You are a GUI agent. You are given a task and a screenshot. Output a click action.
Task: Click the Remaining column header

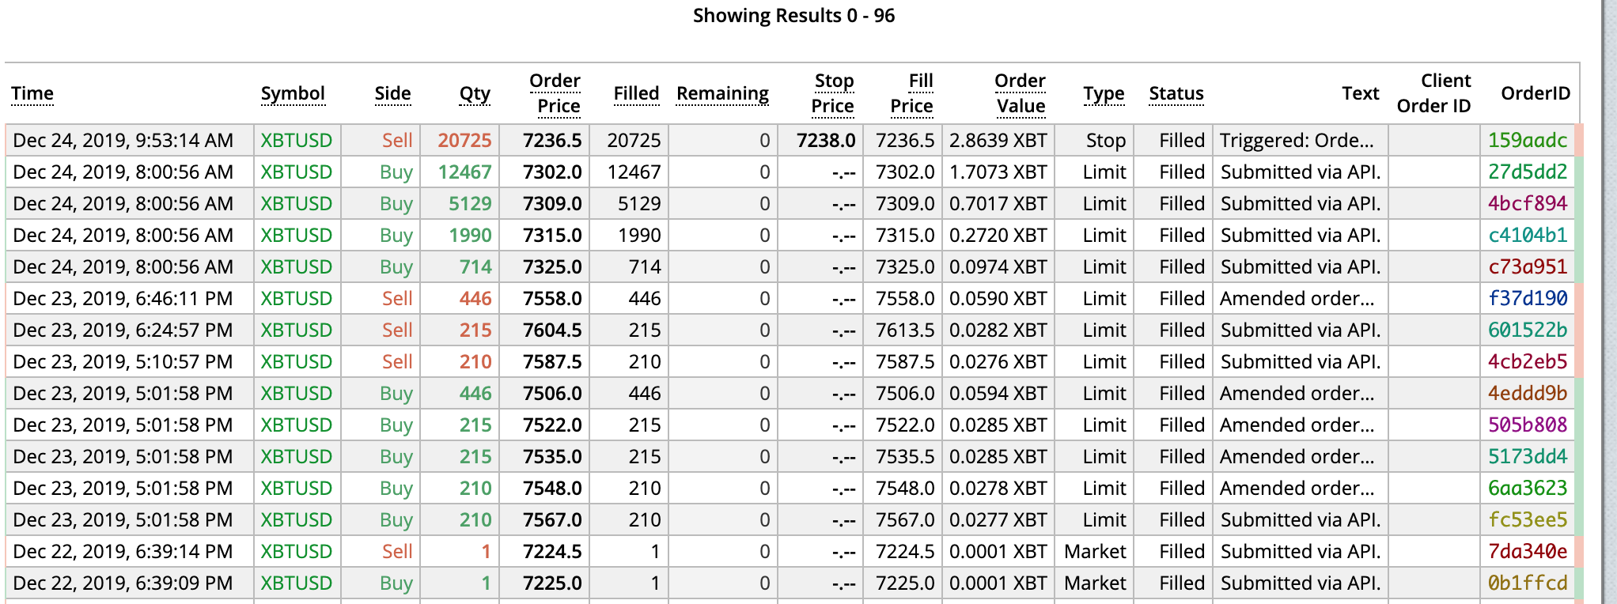coord(722,93)
